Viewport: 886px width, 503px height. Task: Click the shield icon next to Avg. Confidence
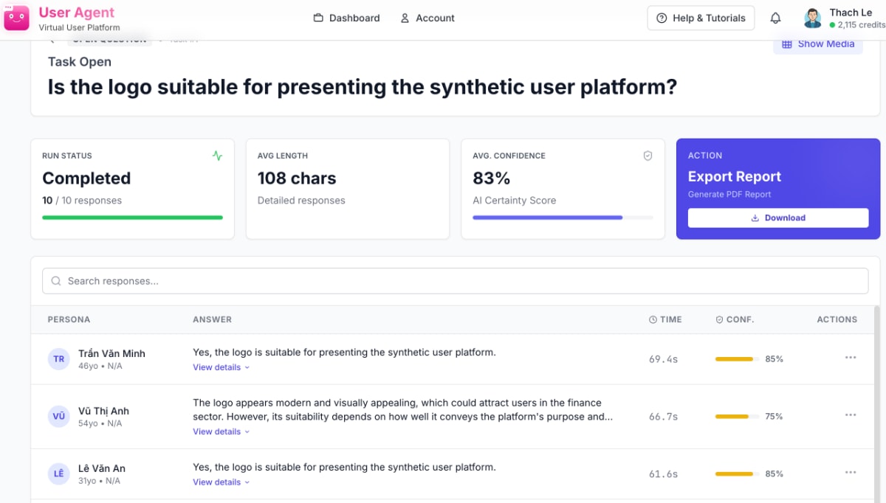[648, 156]
